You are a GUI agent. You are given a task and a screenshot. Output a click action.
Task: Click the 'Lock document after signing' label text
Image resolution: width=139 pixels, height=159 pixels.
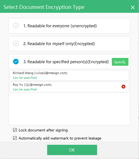43,130
